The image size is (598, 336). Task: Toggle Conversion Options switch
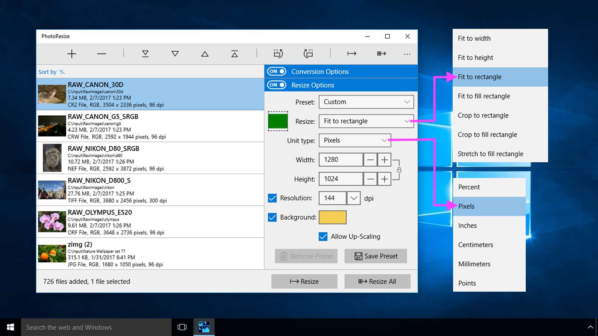point(277,71)
